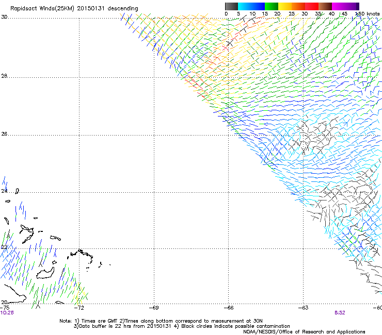Click the green 15-20 knots legend swatch

(x=272, y=6)
